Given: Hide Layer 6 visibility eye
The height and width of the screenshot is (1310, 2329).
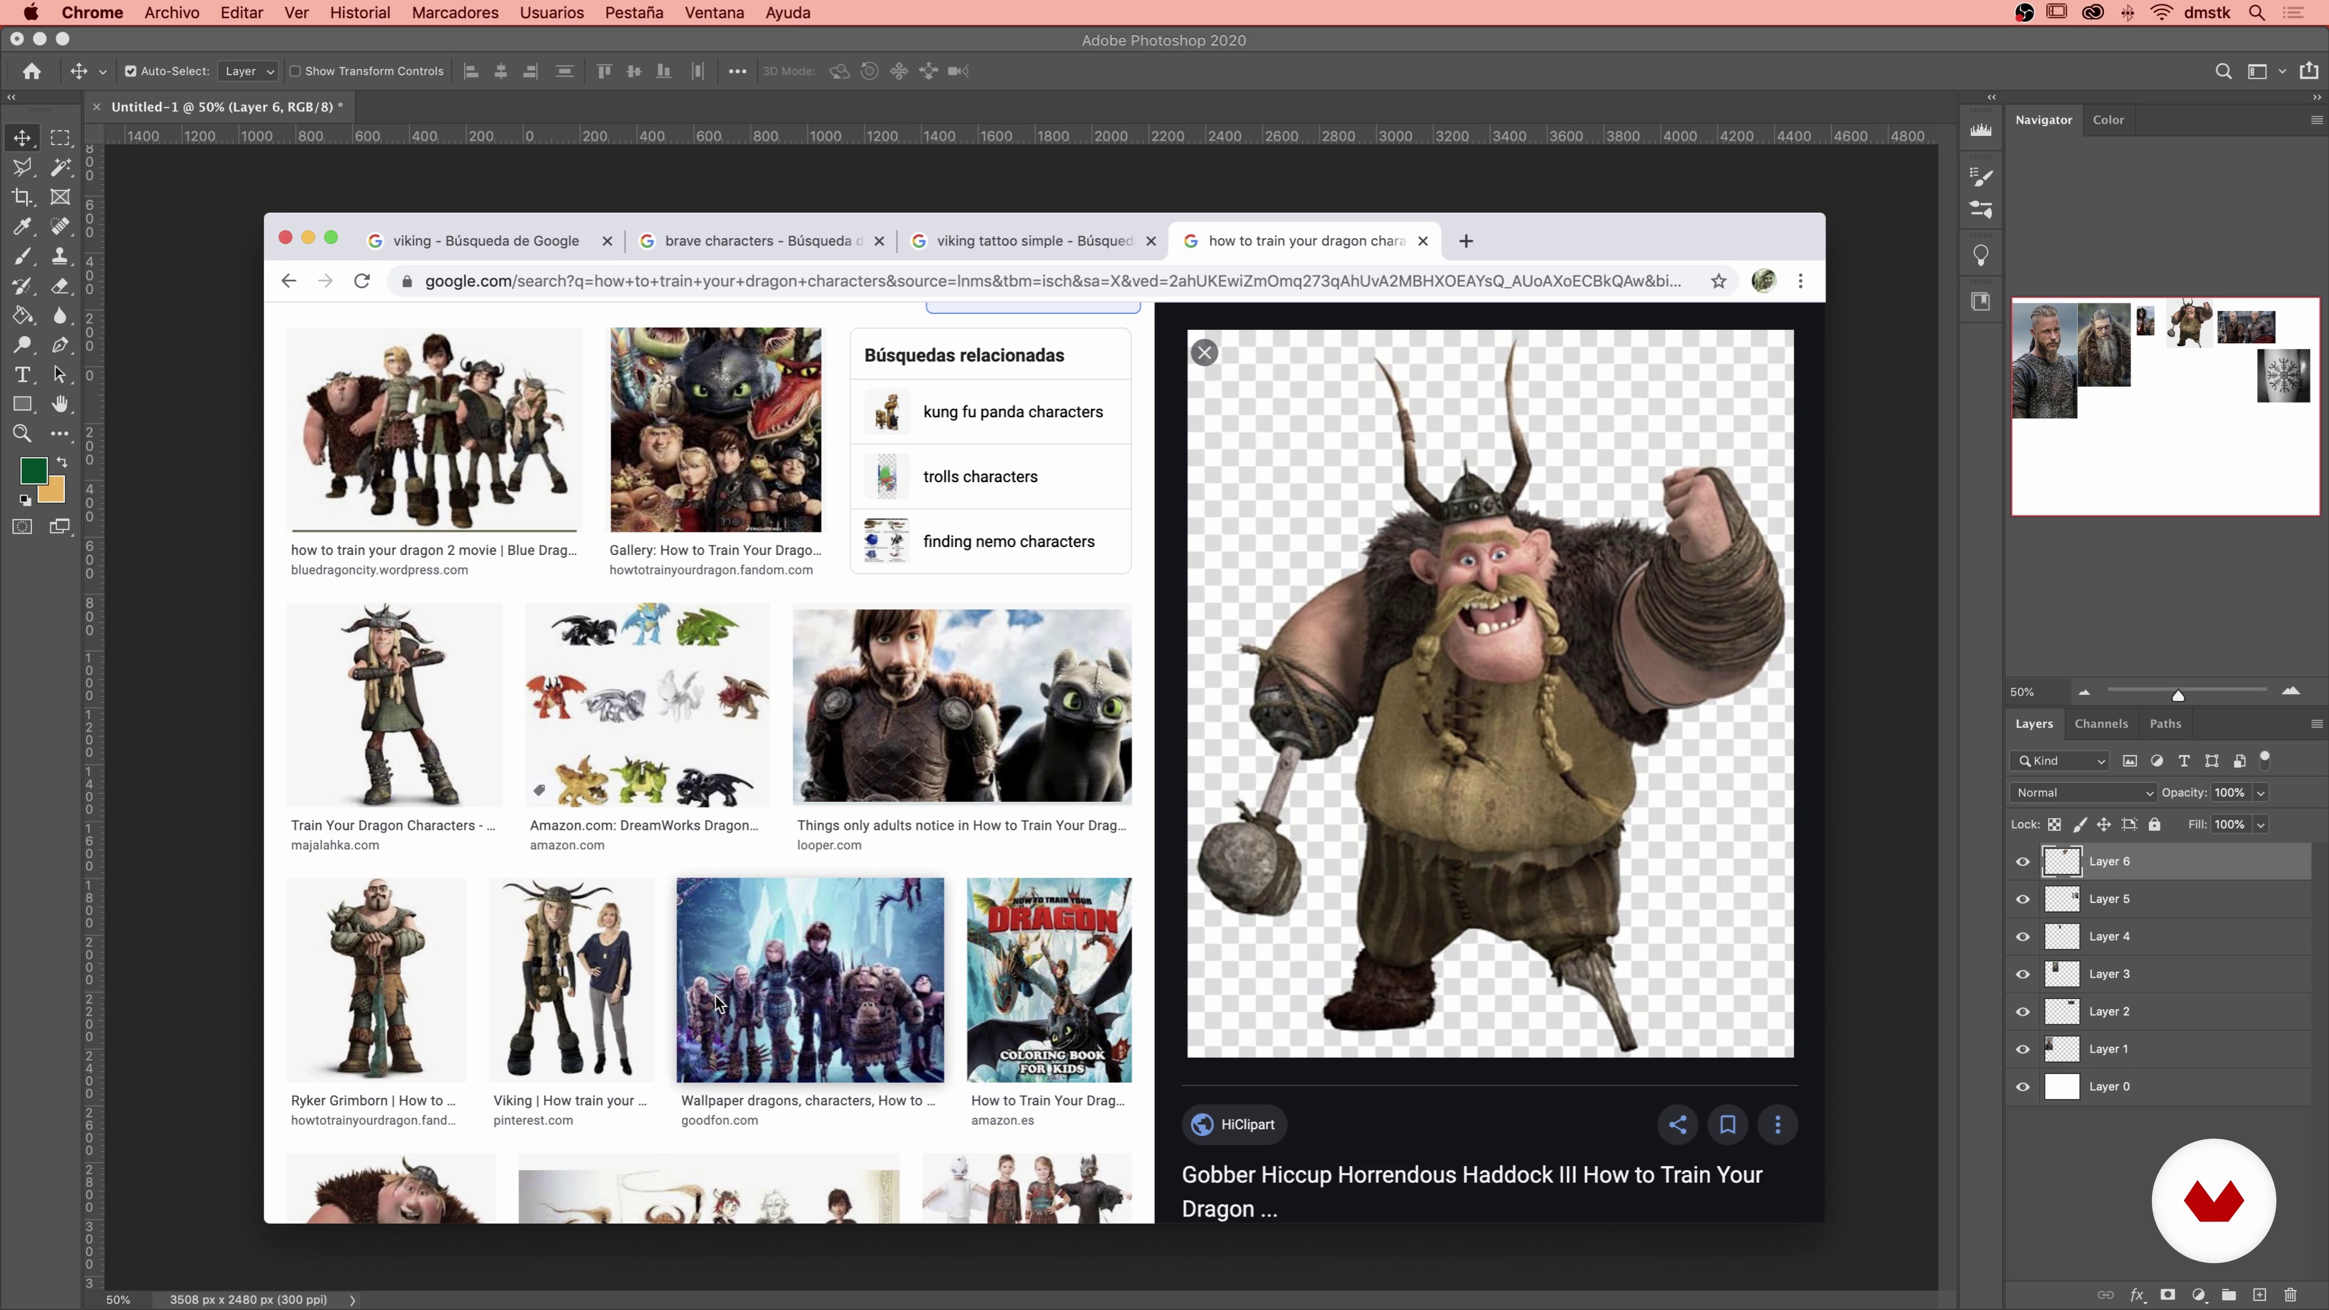Looking at the screenshot, I should [2023, 862].
